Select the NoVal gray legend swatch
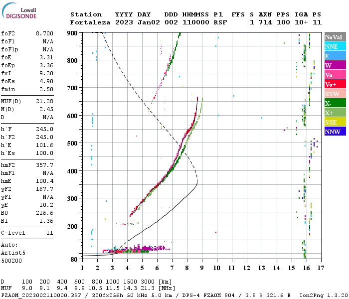 [335, 37]
